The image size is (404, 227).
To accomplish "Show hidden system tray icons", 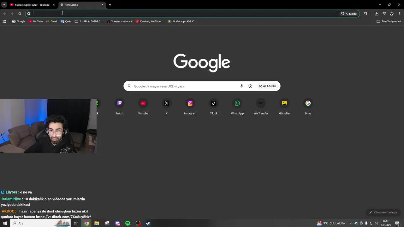I will 351,223.
